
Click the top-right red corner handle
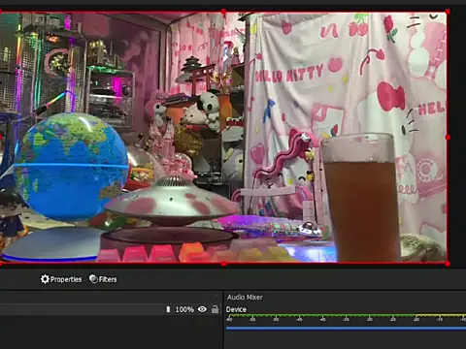click(448, 12)
